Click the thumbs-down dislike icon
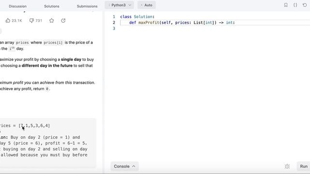 [x=31, y=20]
